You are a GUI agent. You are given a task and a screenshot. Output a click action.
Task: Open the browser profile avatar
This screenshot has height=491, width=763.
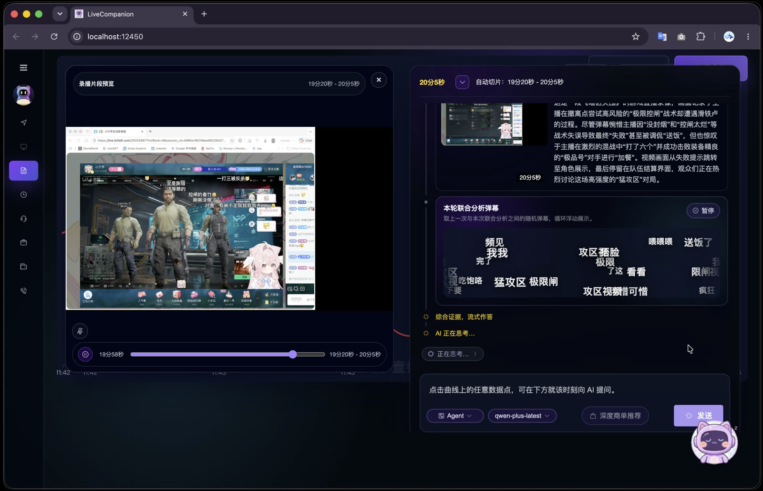[729, 37]
